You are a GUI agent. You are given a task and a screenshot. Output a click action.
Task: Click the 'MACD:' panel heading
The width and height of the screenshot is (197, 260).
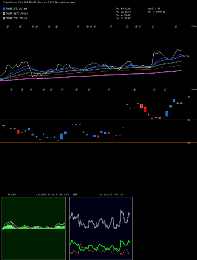12,195
